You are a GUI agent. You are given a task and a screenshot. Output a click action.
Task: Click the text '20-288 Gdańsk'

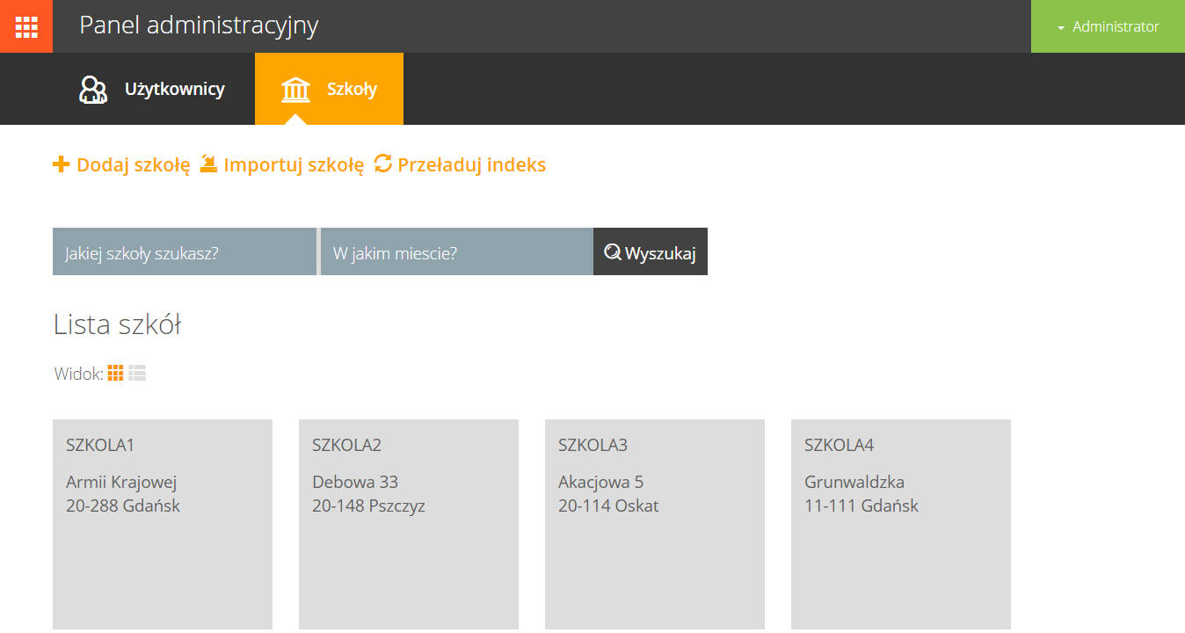[123, 506]
